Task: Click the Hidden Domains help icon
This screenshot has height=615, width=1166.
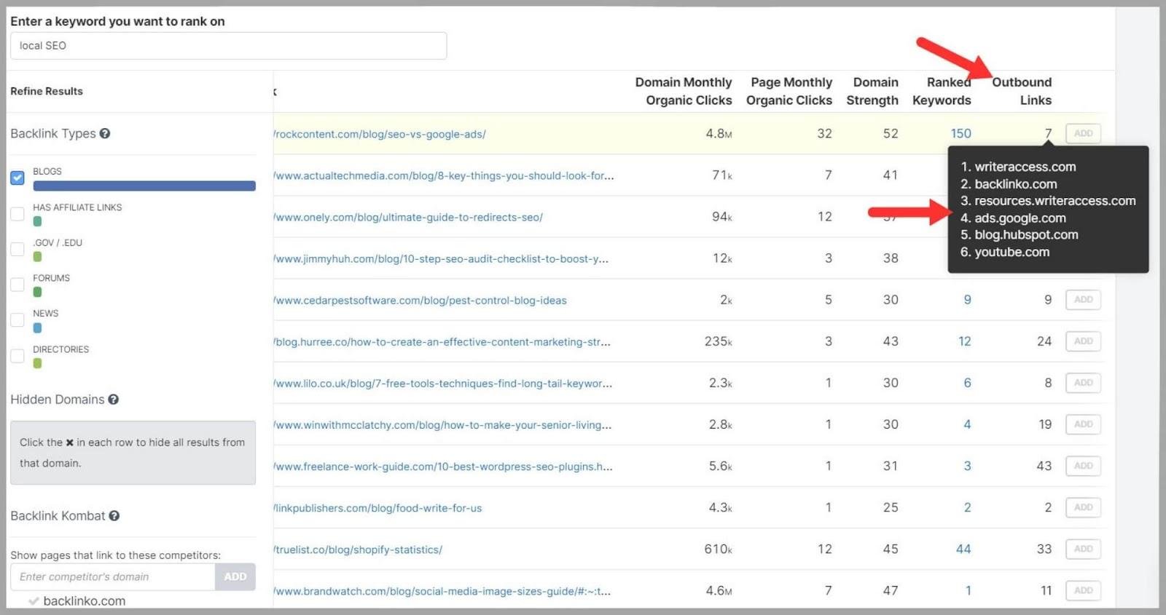Action: [114, 399]
